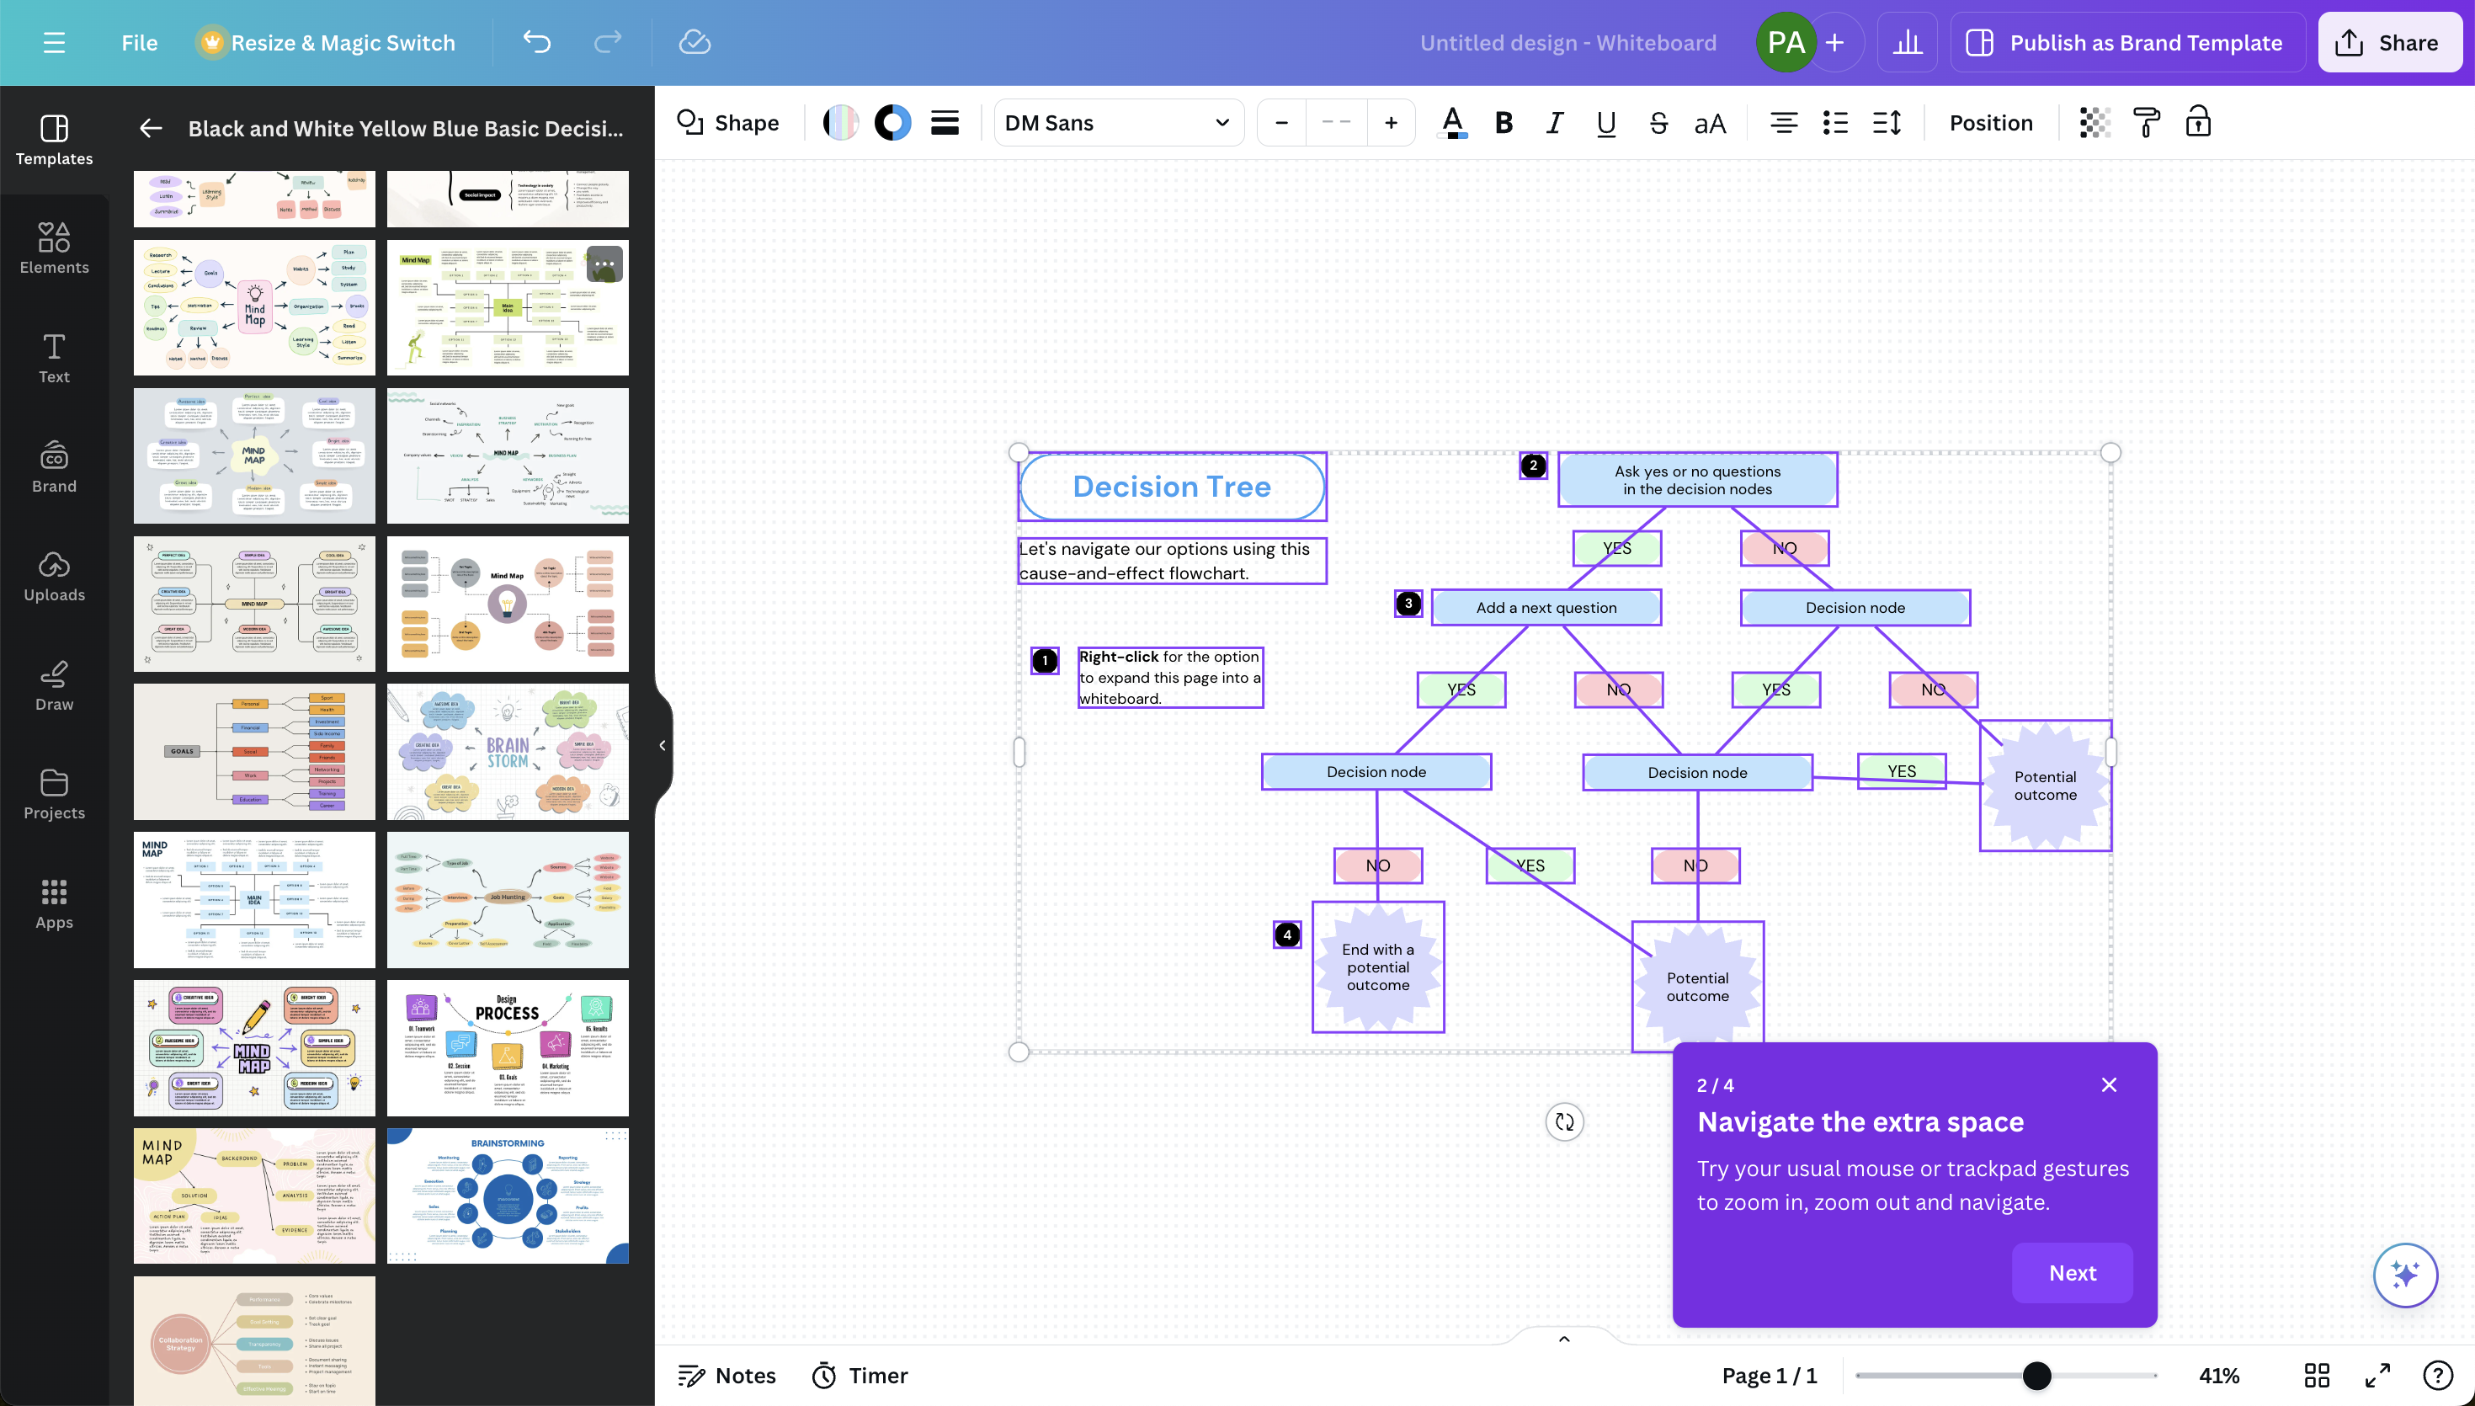This screenshot has width=2475, height=1406.
Task: Open the Shape options
Action: (728, 123)
